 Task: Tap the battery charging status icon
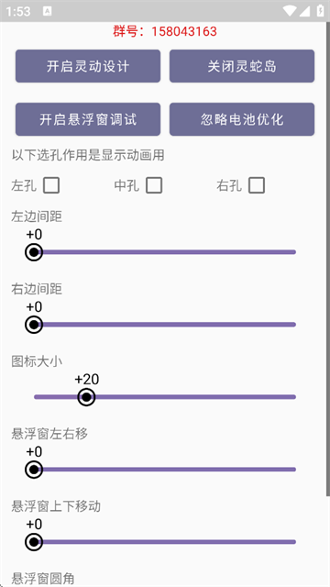tap(320, 11)
